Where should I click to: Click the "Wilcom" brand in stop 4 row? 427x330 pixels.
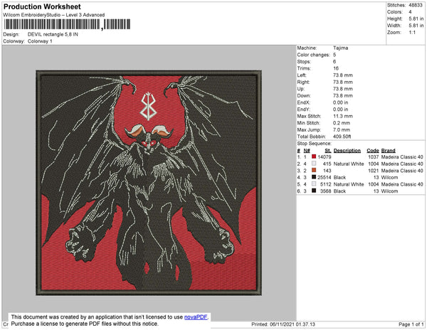tap(389, 177)
